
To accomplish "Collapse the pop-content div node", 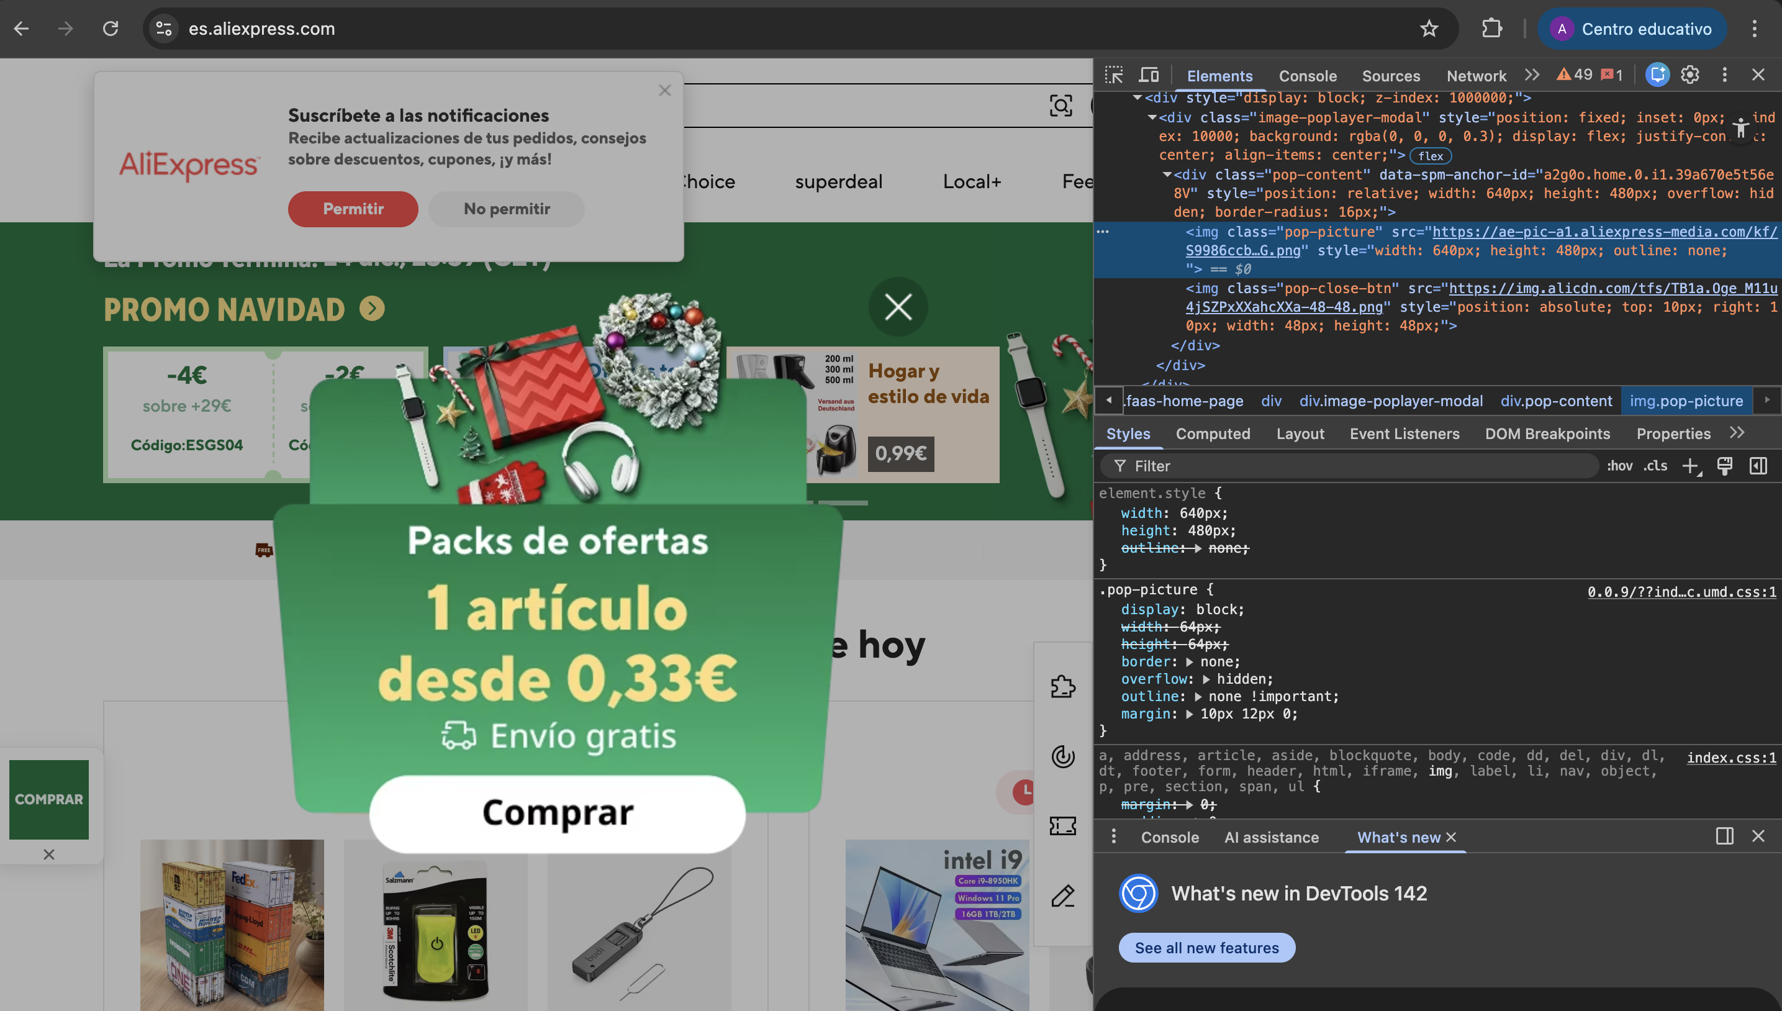I will pyautogui.click(x=1167, y=175).
